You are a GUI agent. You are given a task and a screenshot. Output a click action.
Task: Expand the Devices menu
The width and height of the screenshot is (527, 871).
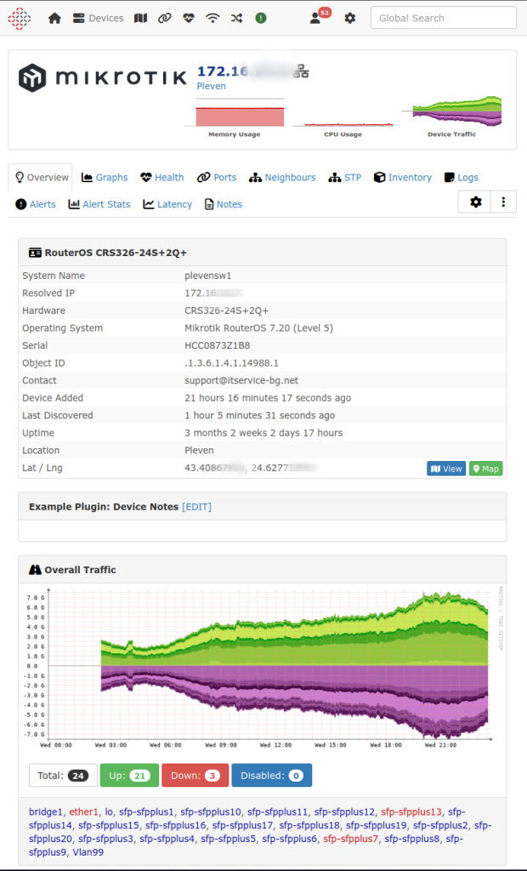coord(98,18)
